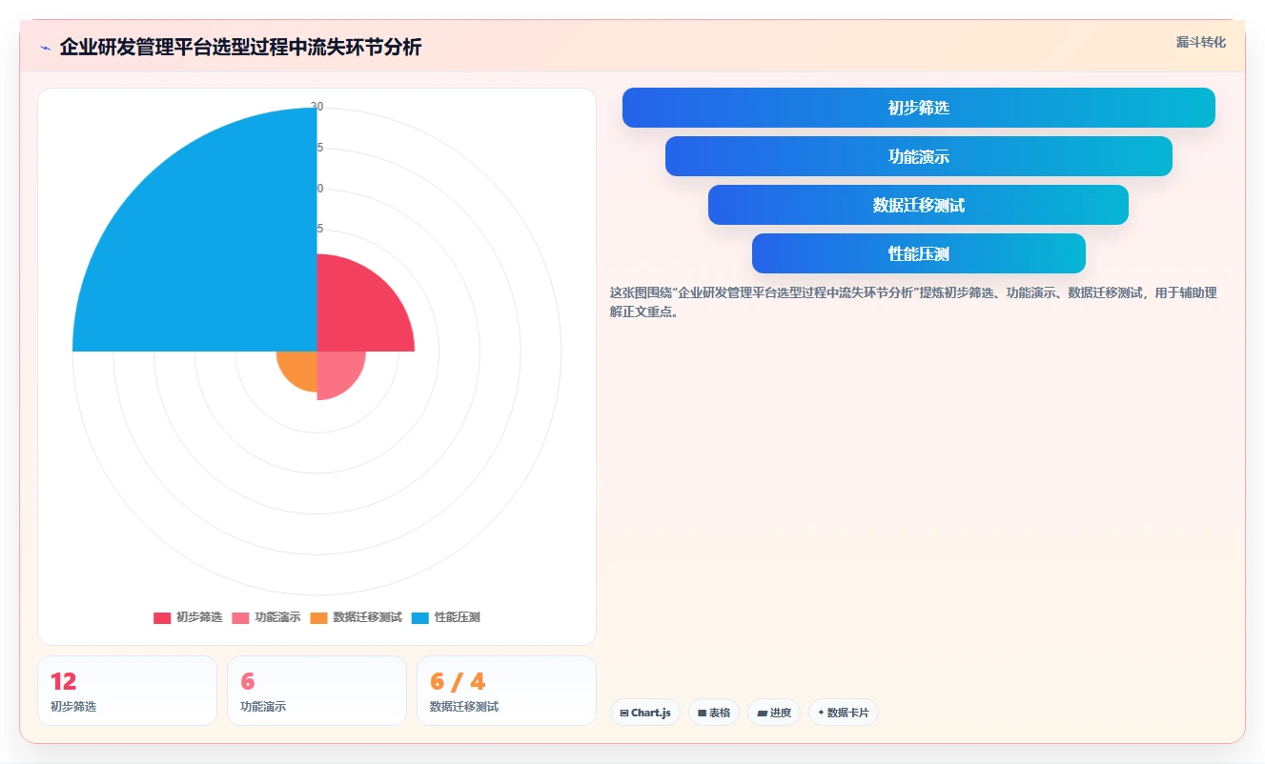Image resolution: width=1265 pixels, height=764 pixels.
Task: Toggle the 数据迁移测试 legend item
Action: (x=356, y=617)
